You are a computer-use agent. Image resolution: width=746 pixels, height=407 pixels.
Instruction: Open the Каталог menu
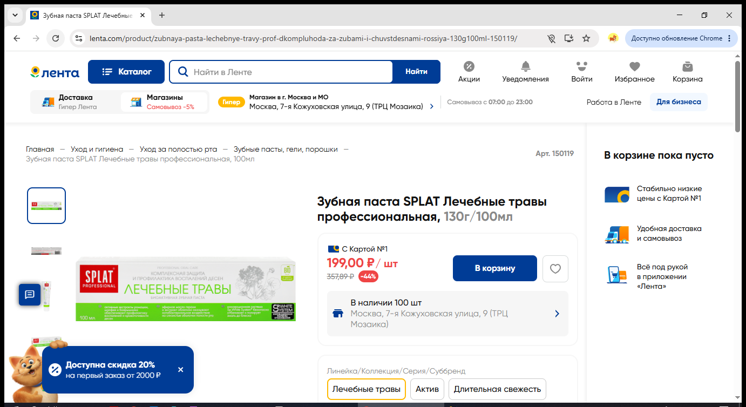coord(126,72)
